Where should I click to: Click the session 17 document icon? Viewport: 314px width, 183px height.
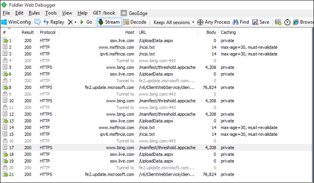[5, 148]
